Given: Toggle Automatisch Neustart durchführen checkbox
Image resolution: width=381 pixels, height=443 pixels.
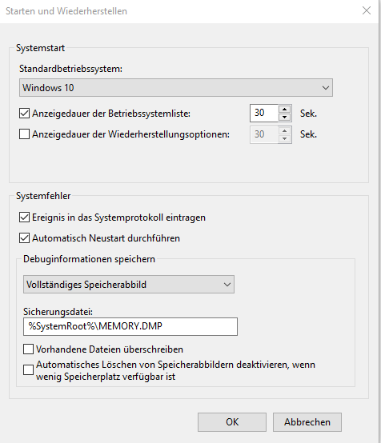Looking at the screenshot, I should 24,237.
